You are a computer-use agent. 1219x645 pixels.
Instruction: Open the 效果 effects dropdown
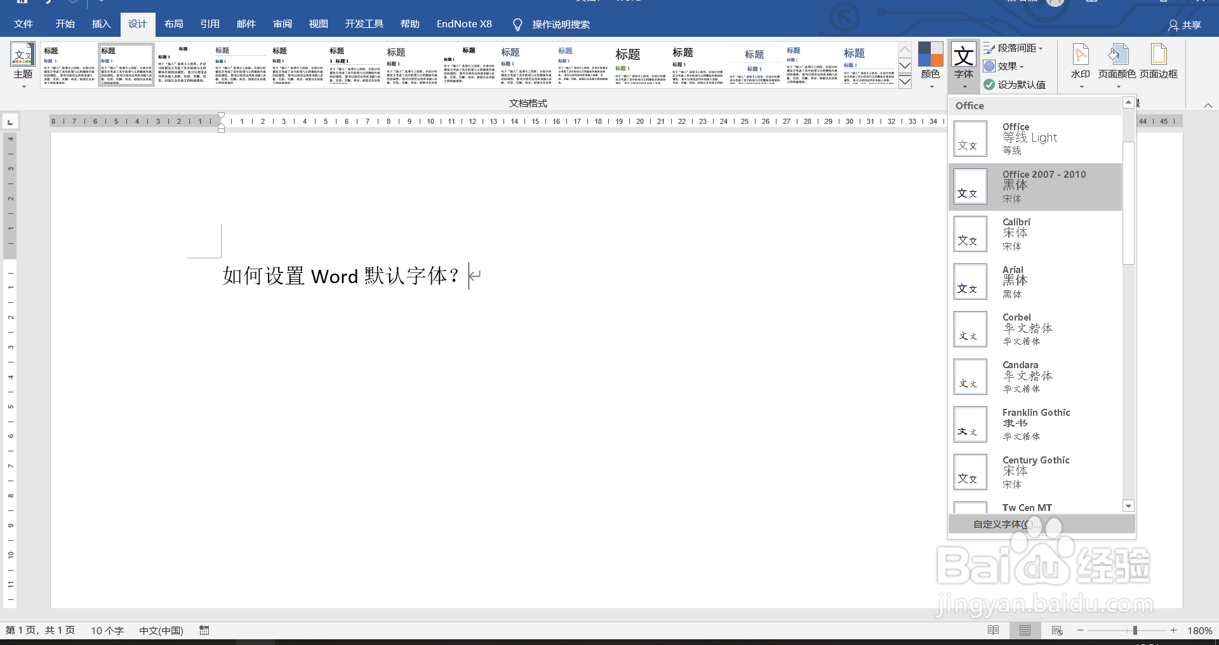(x=1004, y=66)
